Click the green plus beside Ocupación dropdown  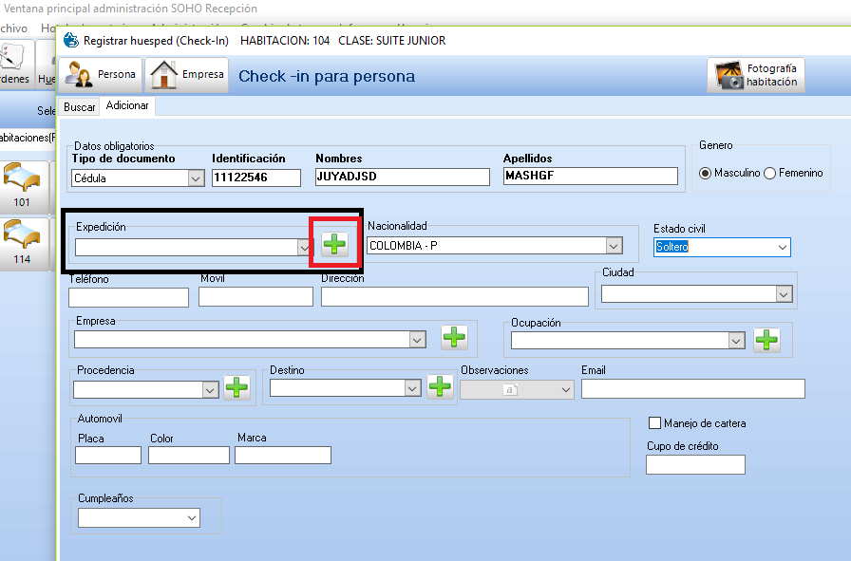766,339
